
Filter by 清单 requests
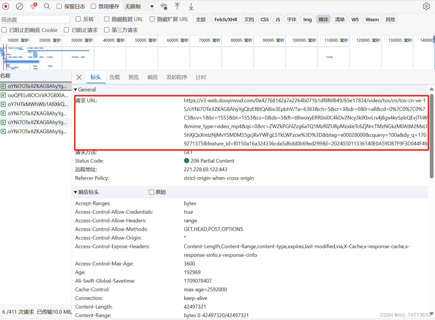340,19
